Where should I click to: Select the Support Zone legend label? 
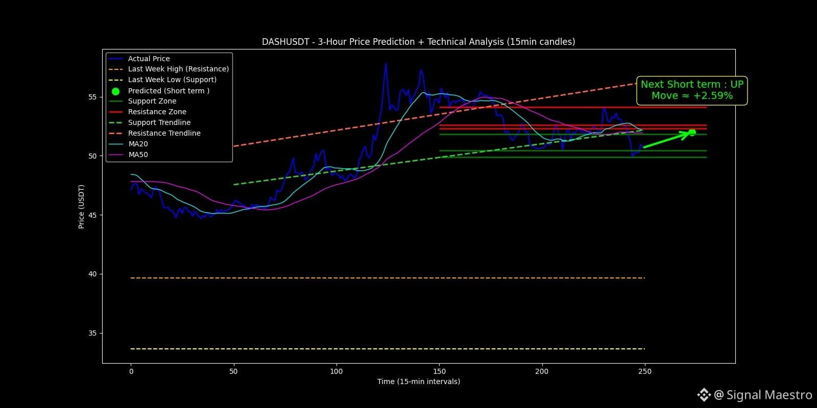[152, 101]
